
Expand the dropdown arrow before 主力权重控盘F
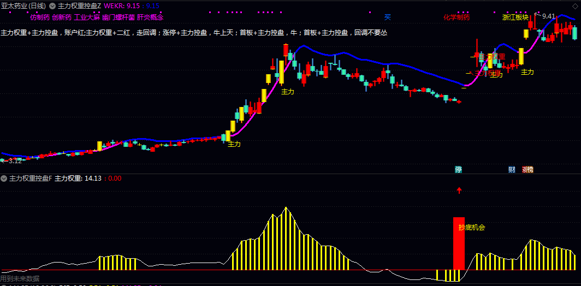pos(4,178)
